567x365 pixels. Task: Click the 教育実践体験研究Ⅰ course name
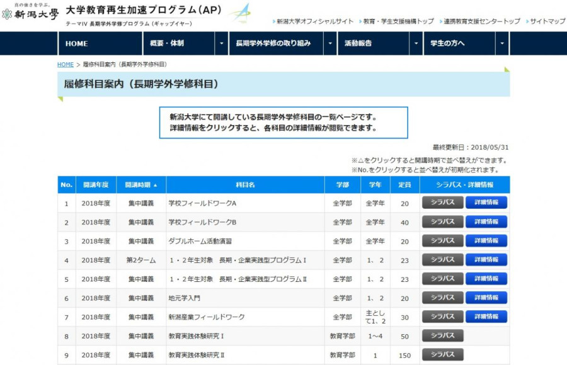click(x=196, y=336)
